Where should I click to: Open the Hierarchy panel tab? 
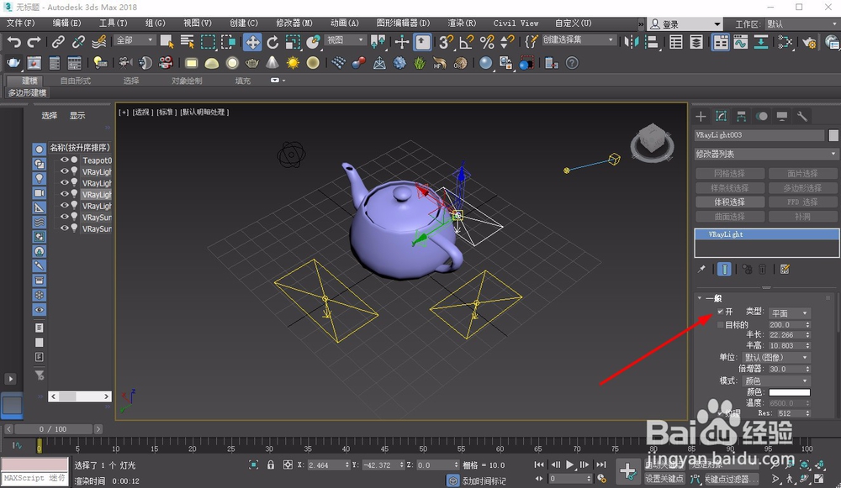point(741,116)
